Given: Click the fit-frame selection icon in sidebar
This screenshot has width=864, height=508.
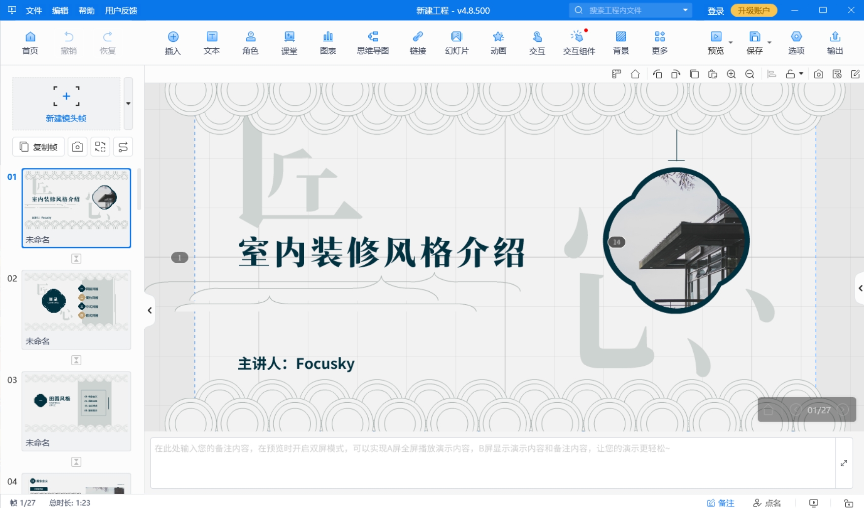Looking at the screenshot, I should click(100, 147).
